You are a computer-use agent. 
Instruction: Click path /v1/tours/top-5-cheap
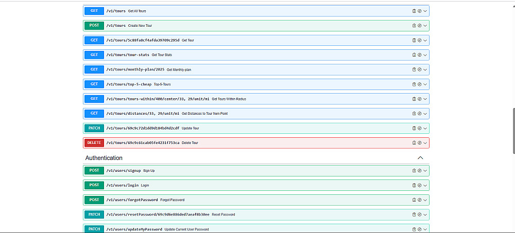coord(129,84)
